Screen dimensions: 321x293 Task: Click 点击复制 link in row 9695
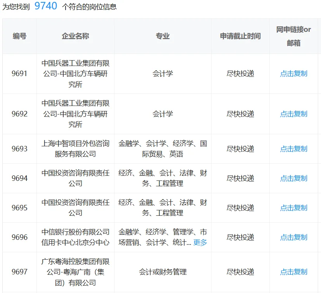(293, 208)
